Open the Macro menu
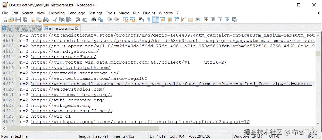This screenshot has width=322, height=140. (124, 13)
